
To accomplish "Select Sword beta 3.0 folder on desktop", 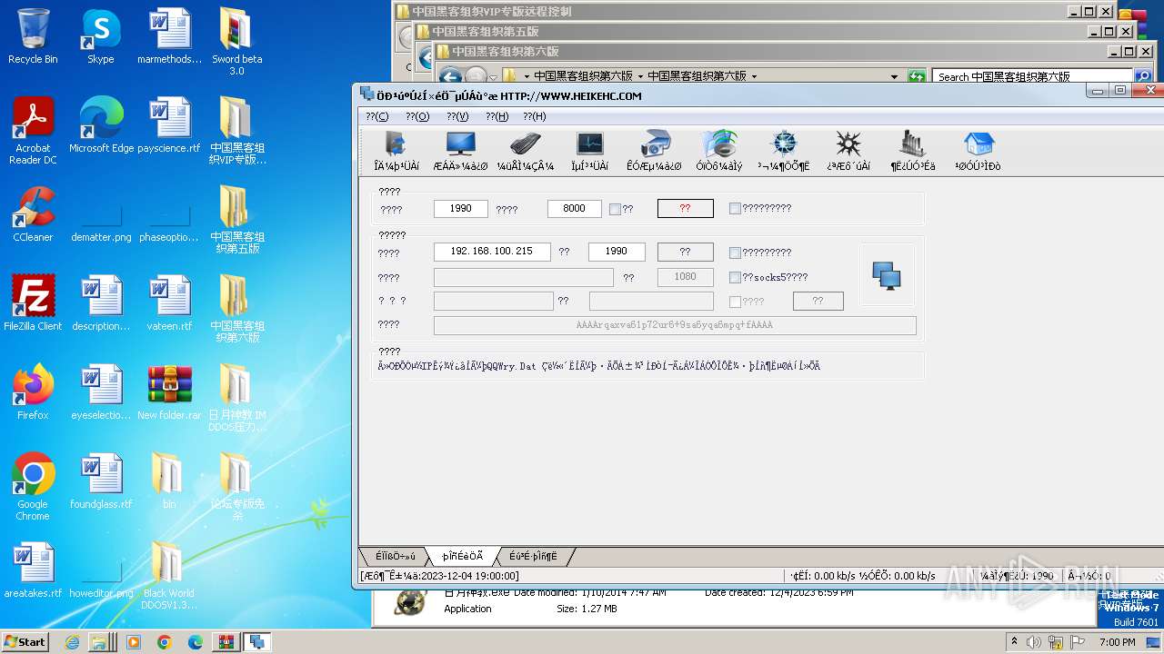I will click(x=236, y=42).
